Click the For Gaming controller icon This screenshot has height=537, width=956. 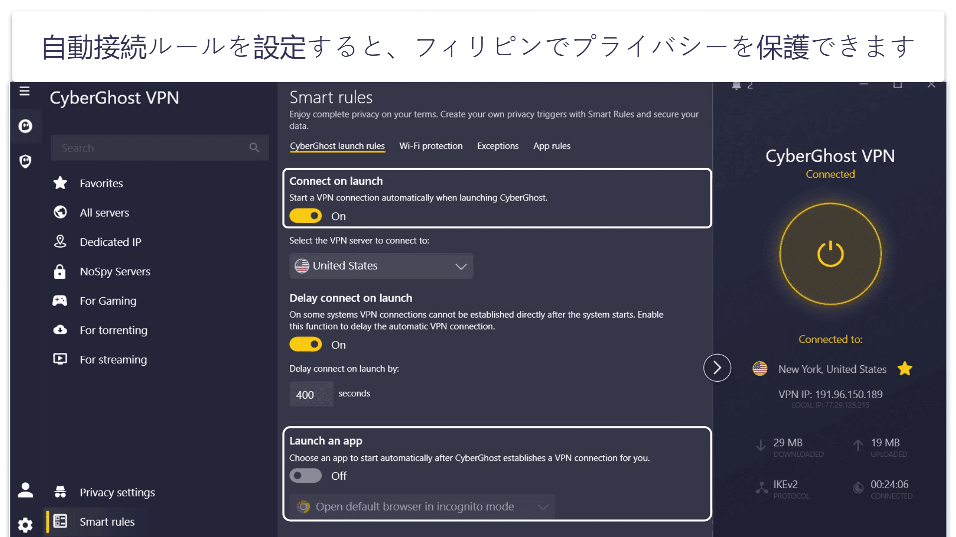click(x=60, y=301)
